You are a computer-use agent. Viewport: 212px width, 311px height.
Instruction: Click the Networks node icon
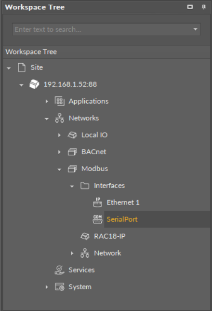coord(59,118)
